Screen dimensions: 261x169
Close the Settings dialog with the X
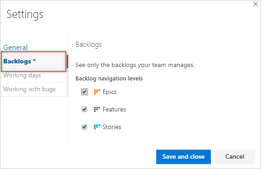(x=255, y=4)
